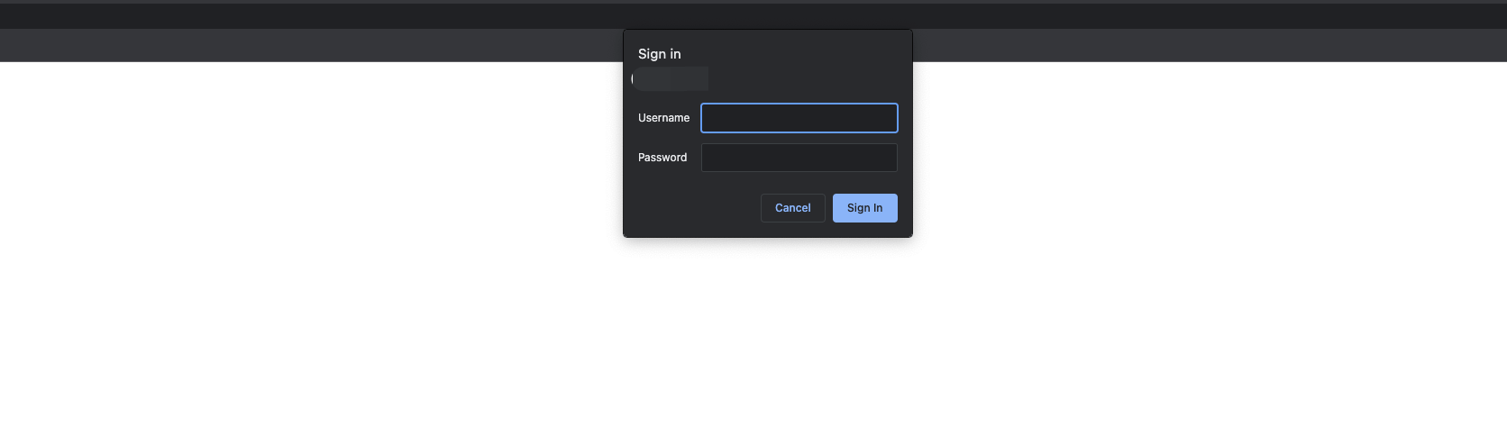Place cursor in the focused Username box
This screenshot has height=436, width=1507.
click(x=799, y=118)
